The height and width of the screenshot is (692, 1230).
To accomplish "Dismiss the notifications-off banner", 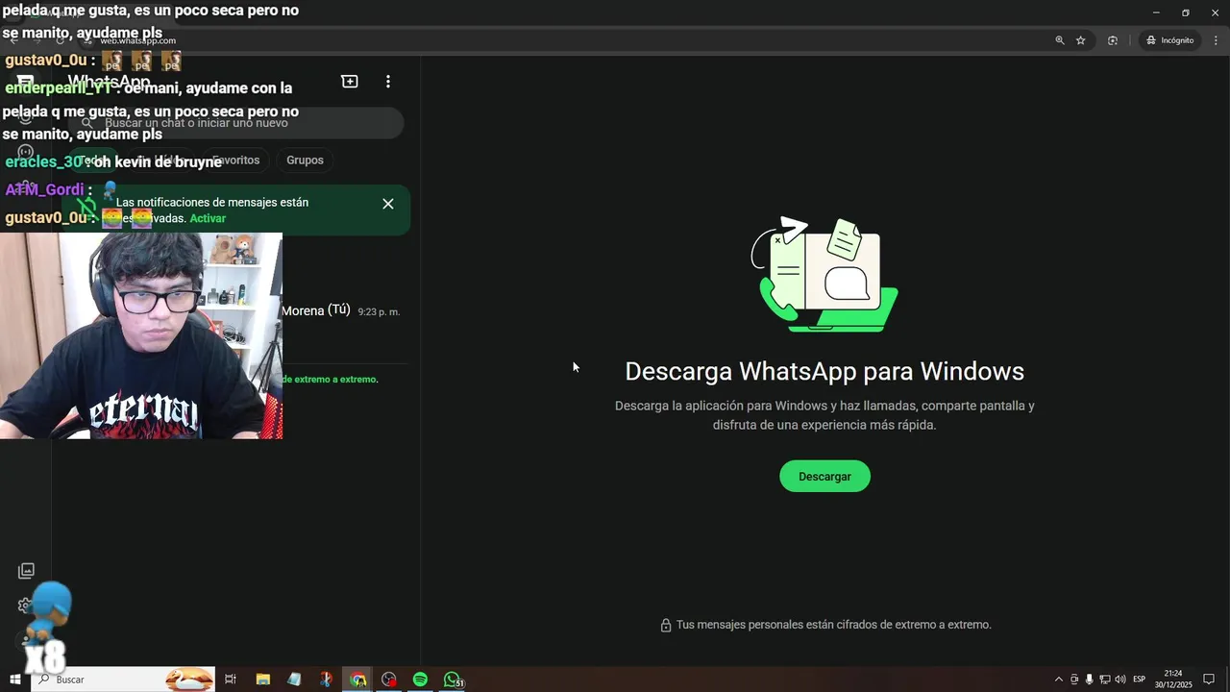I will (x=388, y=204).
